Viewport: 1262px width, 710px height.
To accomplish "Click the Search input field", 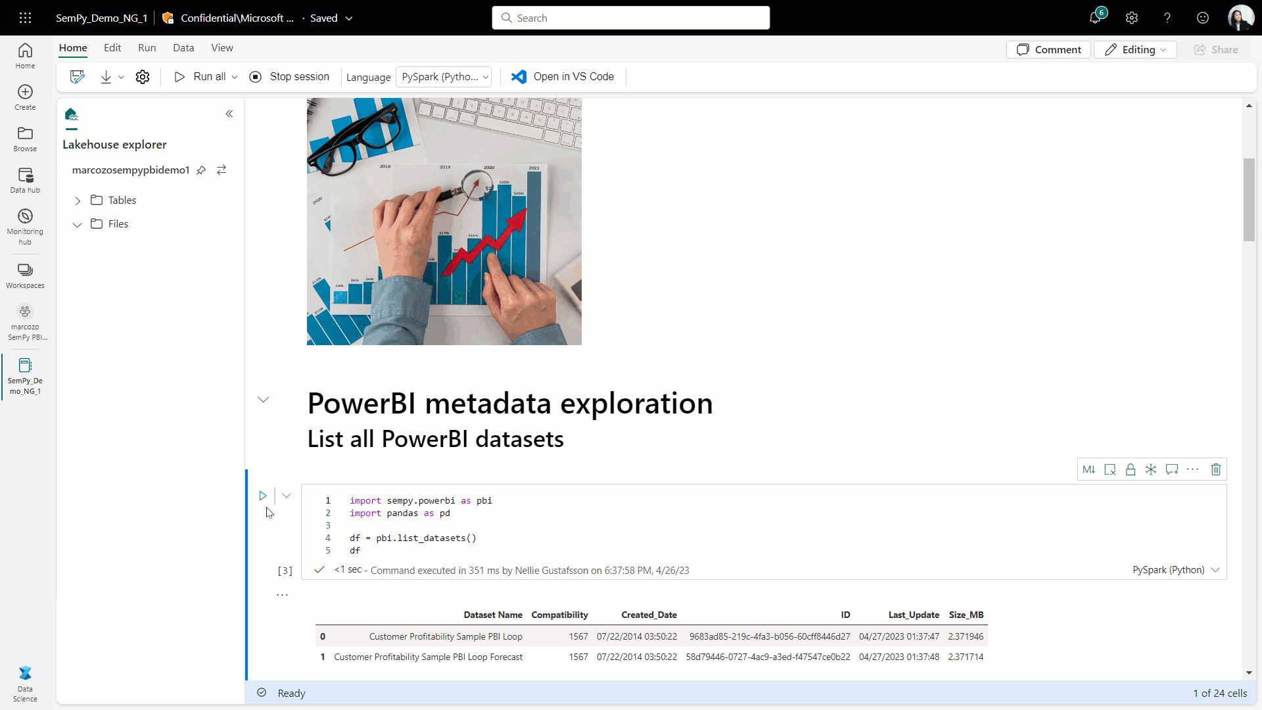I will pos(631,18).
